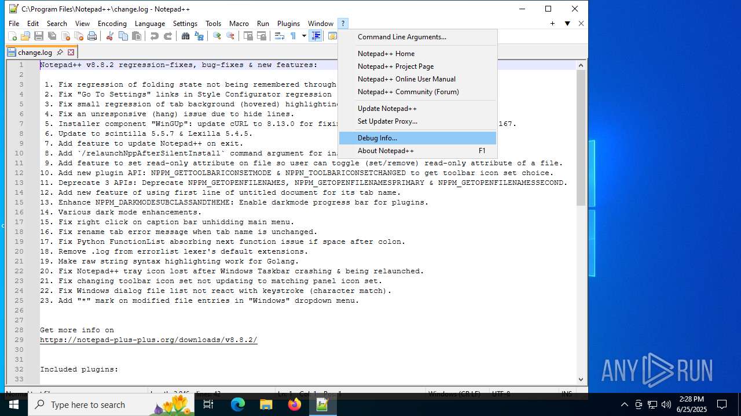The height and width of the screenshot is (416, 741).
Task: Open the Encoding menu
Action: coord(112,24)
